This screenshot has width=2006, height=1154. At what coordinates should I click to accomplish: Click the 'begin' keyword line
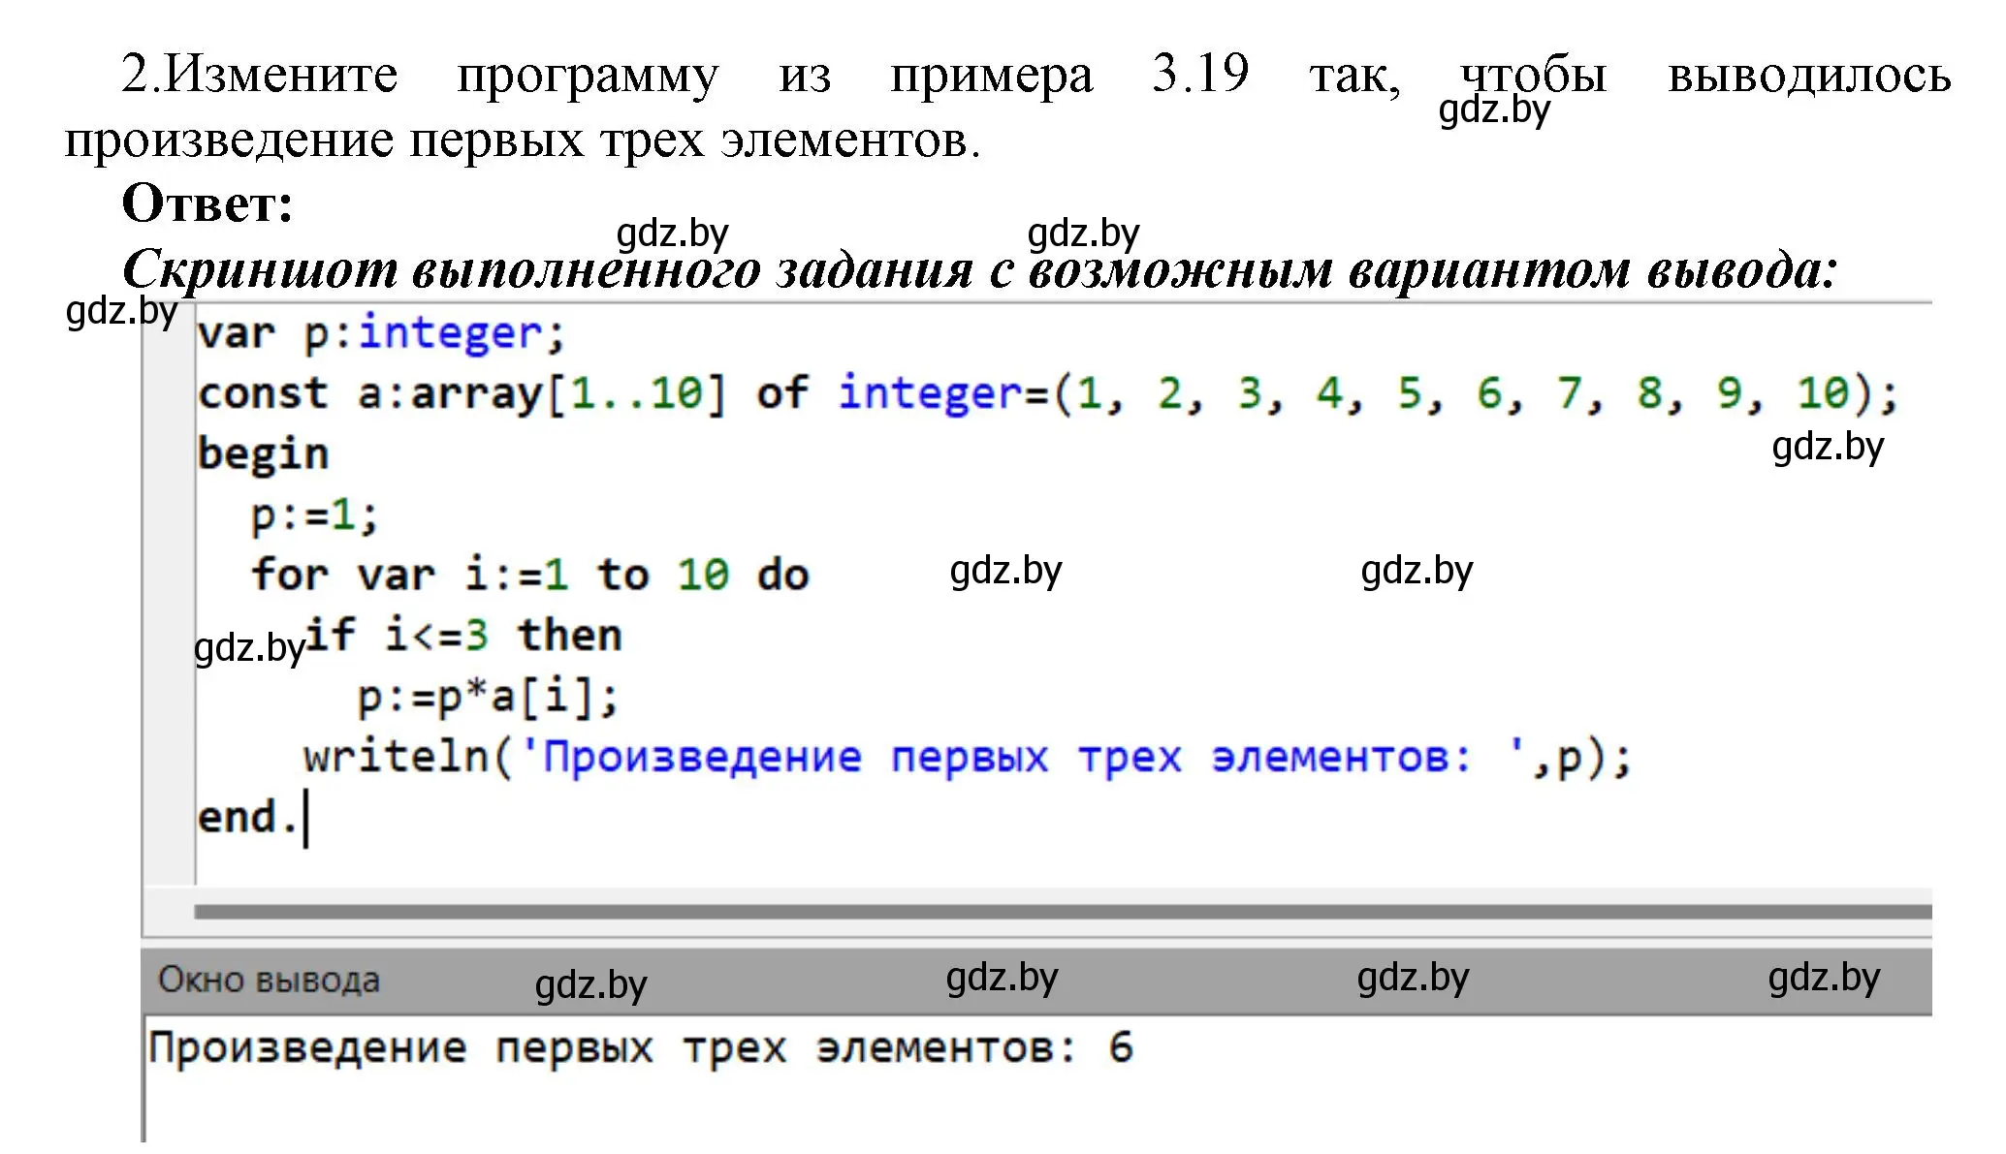[x=263, y=454]
